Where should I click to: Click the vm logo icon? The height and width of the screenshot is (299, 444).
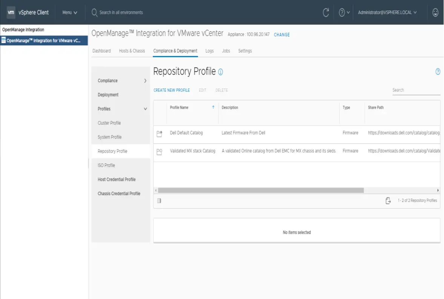(x=11, y=12)
